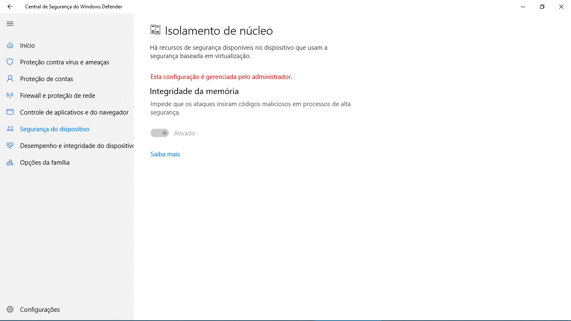Close the Windows Defender Security Center window
Image resolution: width=571 pixels, height=321 pixels.
coord(561,7)
